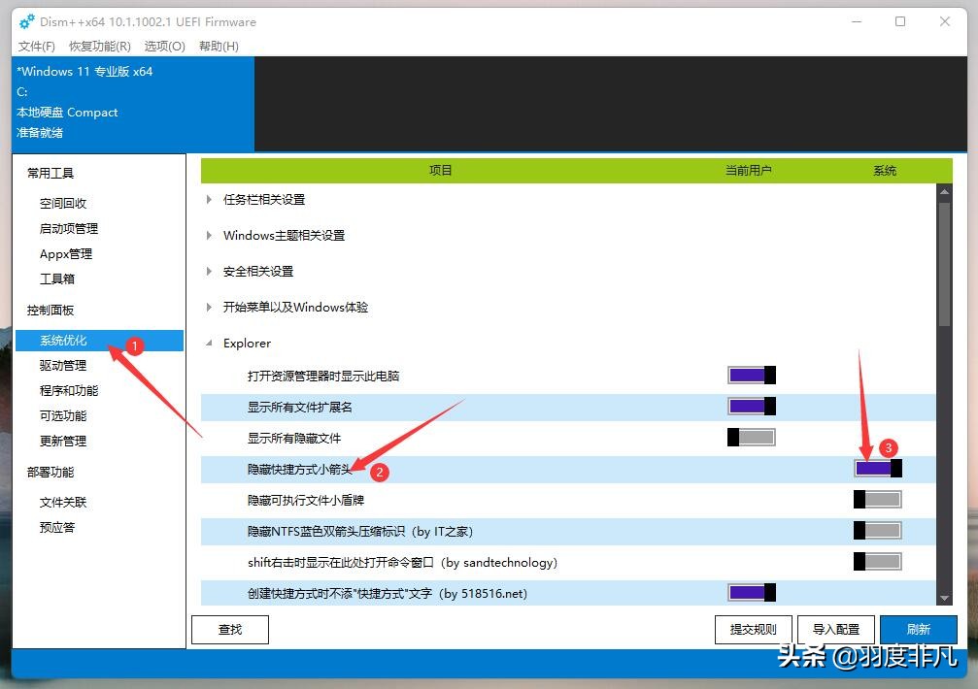
Task: Open the 选项(O) menu
Action: pyautogui.click(x=163, y=46)
